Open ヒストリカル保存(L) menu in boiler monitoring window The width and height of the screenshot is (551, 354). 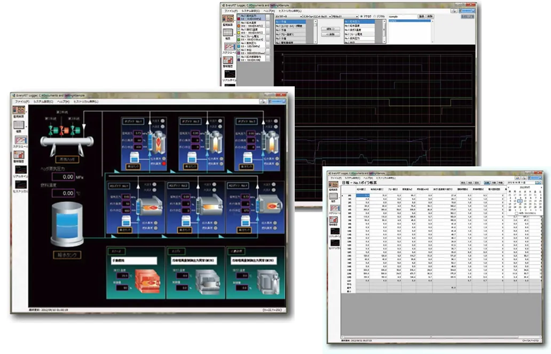[x=86, y=102]
